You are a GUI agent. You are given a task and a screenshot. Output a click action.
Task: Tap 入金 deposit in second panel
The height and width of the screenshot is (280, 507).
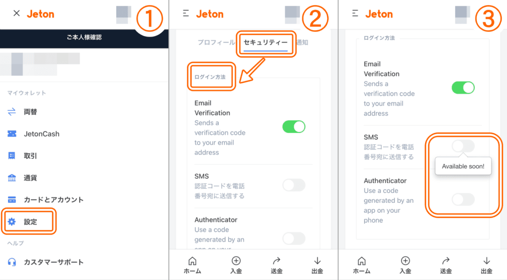point(236,265)
